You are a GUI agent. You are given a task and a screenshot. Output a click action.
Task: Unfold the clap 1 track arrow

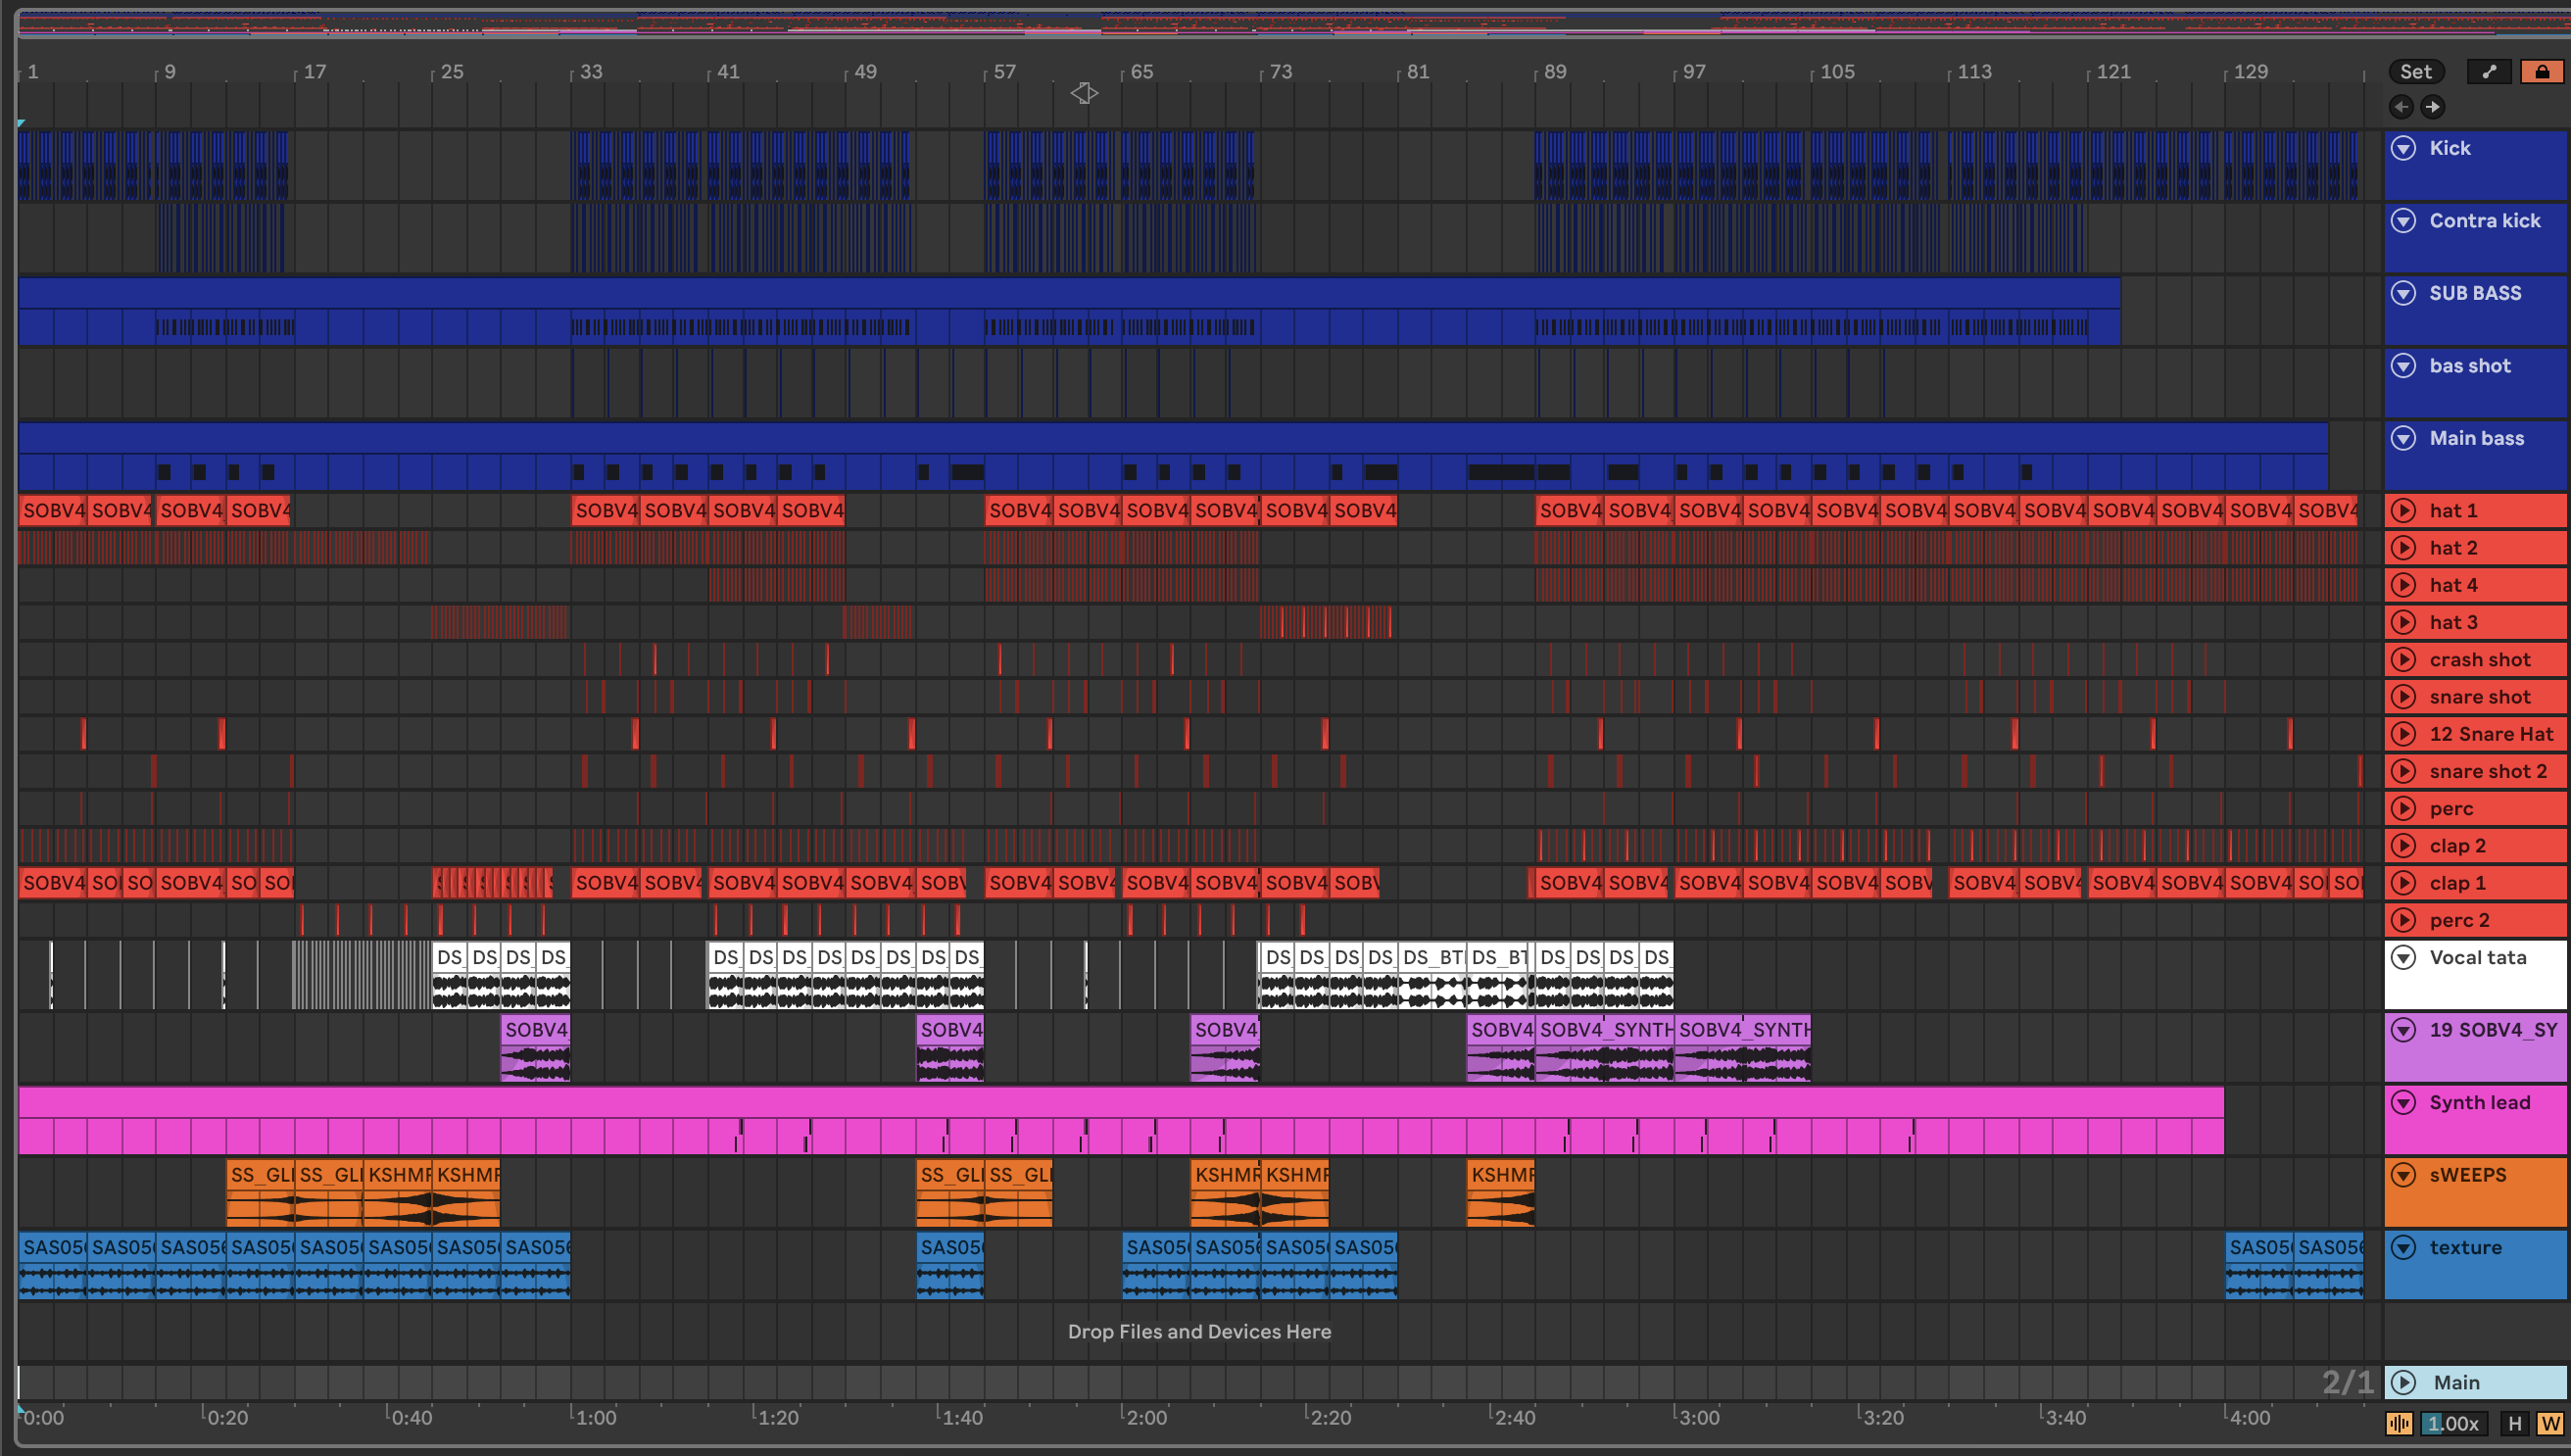coord(2404,883)
